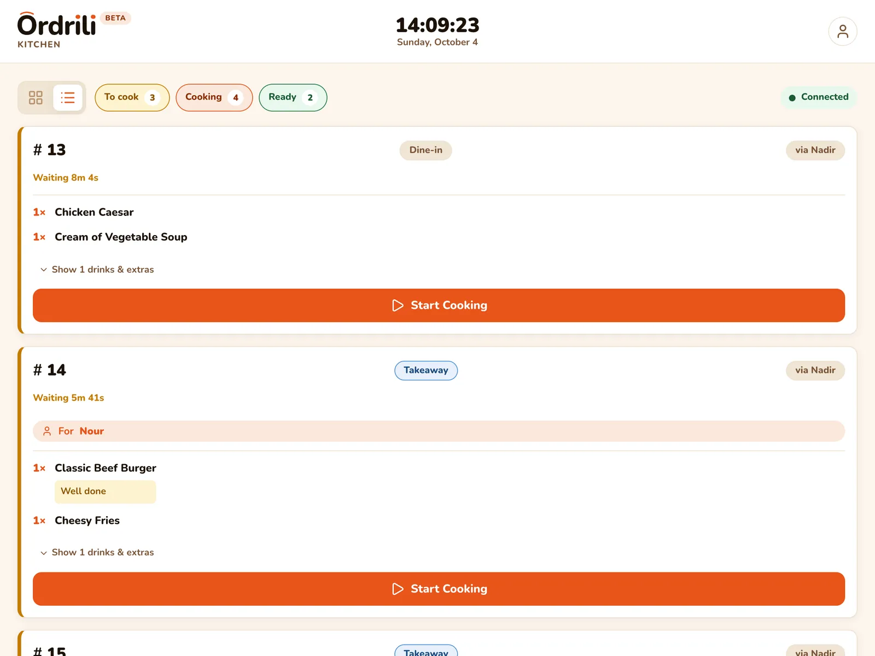Filter orders by To cook

point(132,97)
